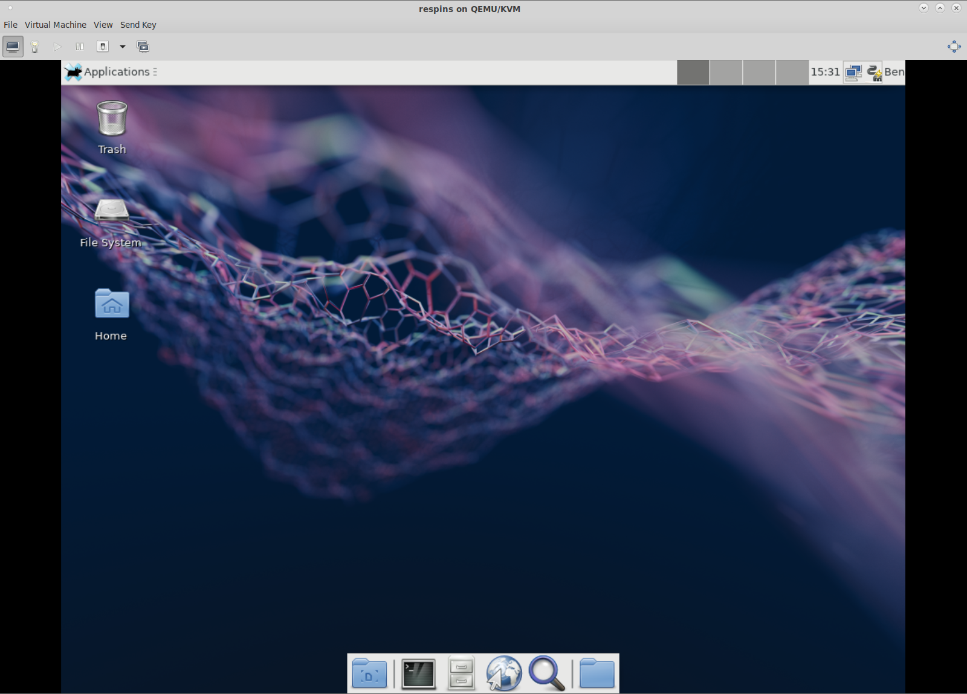Open the network computers tray icon

[x=853, y=73]
